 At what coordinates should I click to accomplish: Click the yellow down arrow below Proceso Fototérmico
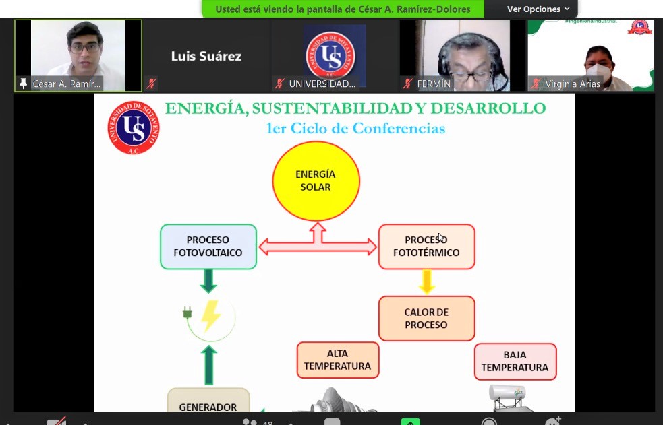(427, 282)
